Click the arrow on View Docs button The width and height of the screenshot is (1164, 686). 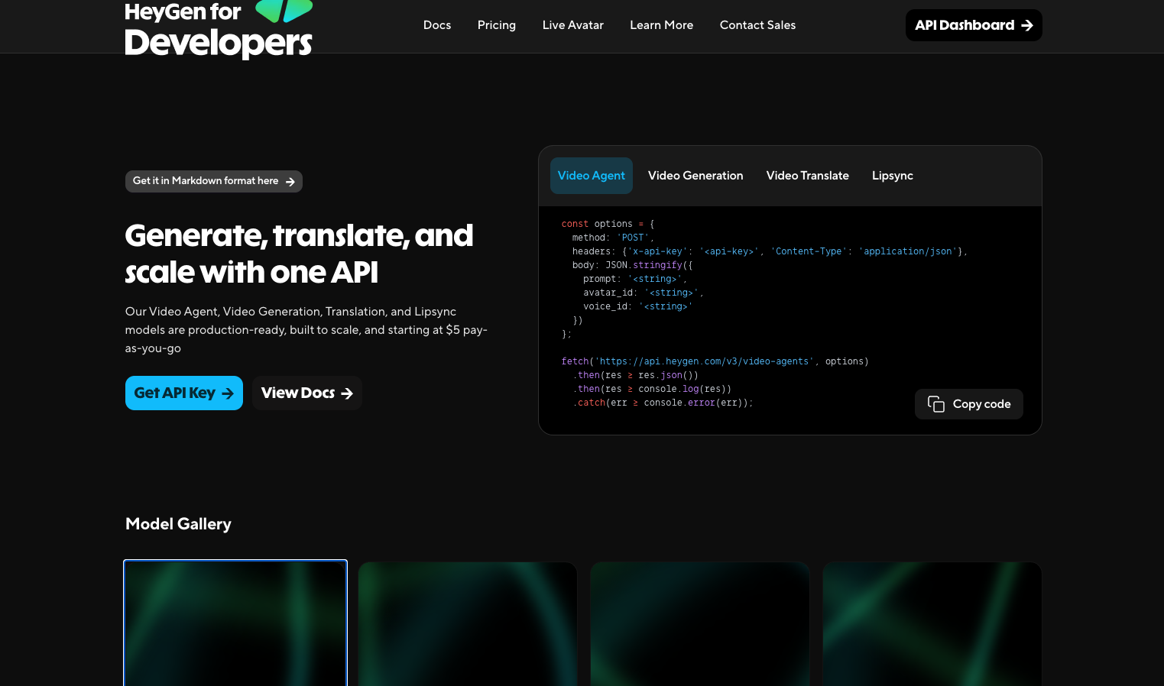[x=347, y=393]
